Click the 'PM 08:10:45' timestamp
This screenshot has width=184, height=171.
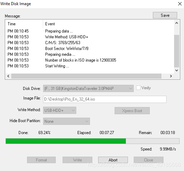18,31
